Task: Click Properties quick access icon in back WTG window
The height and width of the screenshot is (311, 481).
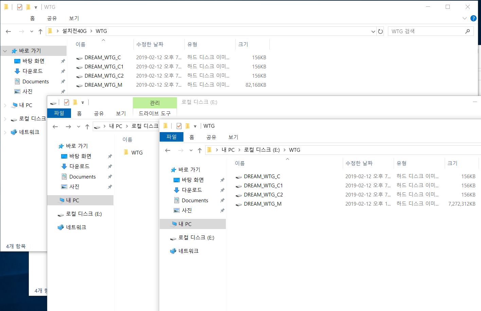Action: (x=19, y=7)
